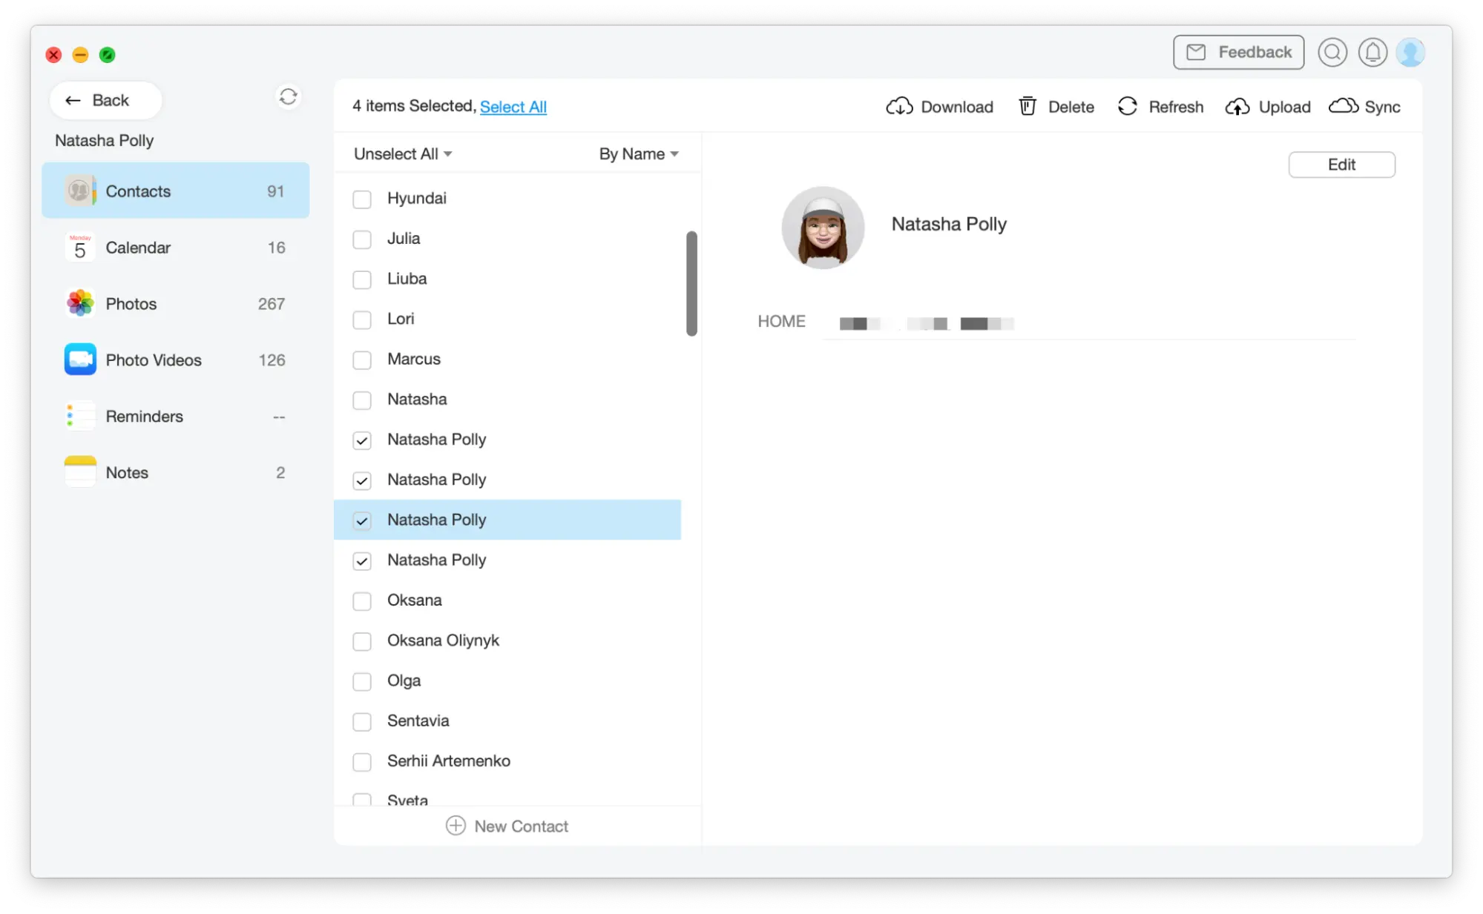Click Select All link to select contacts
This screenshot has height=914, width=1483.
514,106
